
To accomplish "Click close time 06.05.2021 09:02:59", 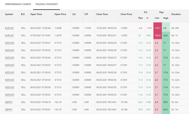I will coord(106,43).
